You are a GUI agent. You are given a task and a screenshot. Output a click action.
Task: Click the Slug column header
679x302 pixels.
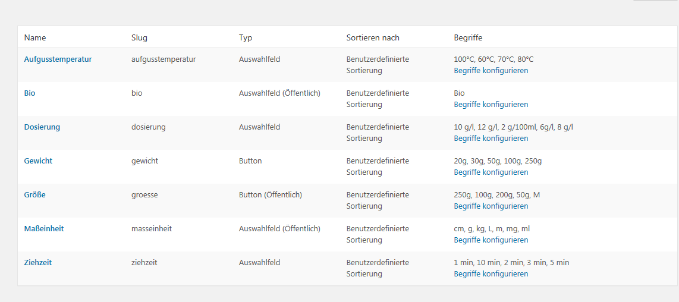pos(140,37)
